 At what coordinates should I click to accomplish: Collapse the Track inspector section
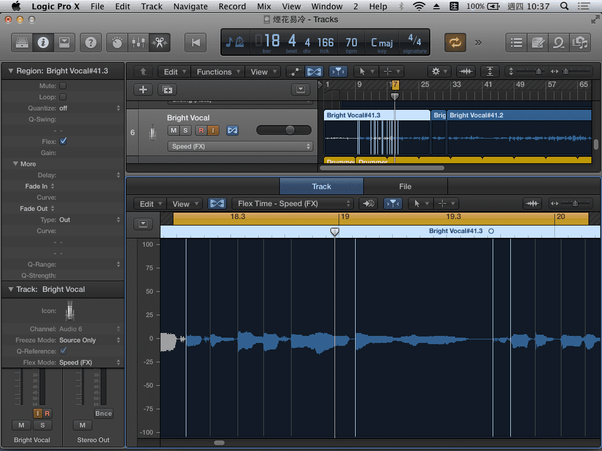coord(11,290)
